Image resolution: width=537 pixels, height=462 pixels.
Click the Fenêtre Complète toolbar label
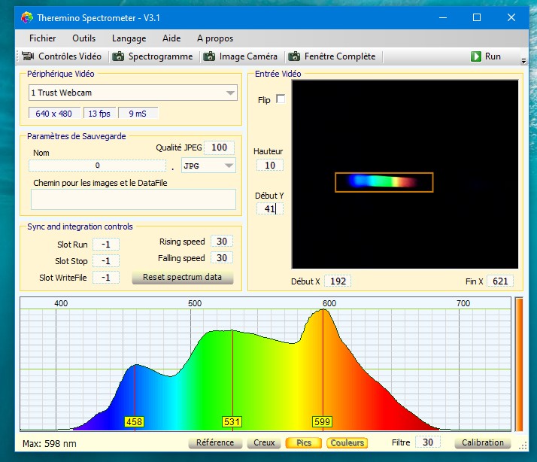pos(340,56)
